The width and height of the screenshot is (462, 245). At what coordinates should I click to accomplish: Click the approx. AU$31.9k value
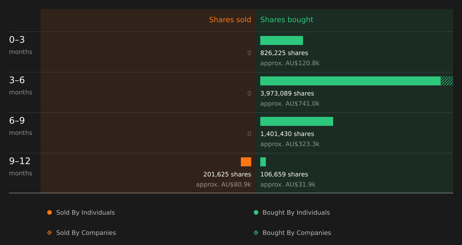pos(288,185)
